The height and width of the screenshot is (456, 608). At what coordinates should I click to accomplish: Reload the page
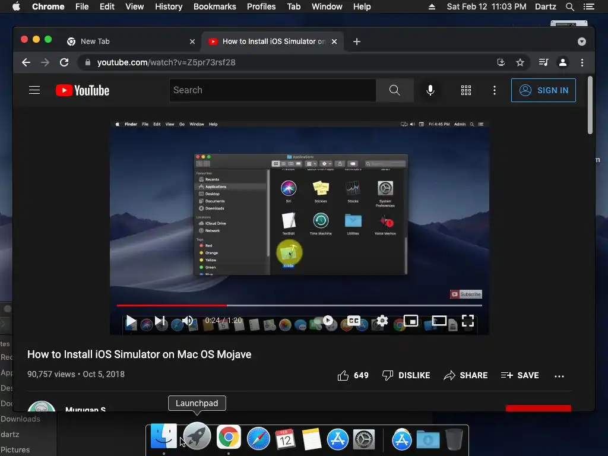(x=64, y=62)
